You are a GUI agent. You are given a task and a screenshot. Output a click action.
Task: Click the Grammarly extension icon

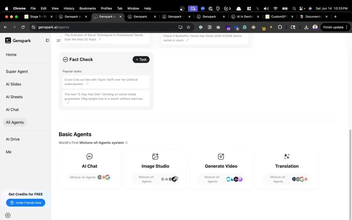pyautogui.click(x=244, y=27)
